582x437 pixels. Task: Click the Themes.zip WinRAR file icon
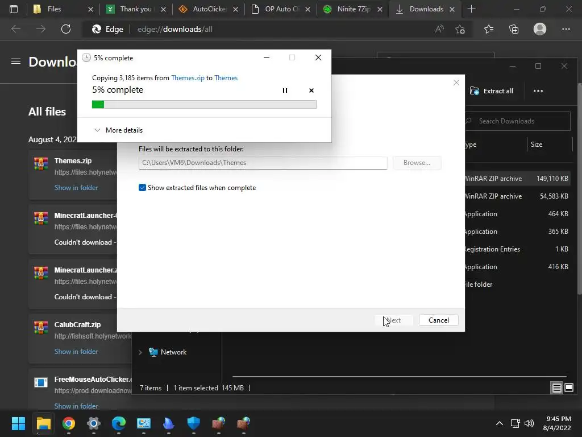coord(41,163)
